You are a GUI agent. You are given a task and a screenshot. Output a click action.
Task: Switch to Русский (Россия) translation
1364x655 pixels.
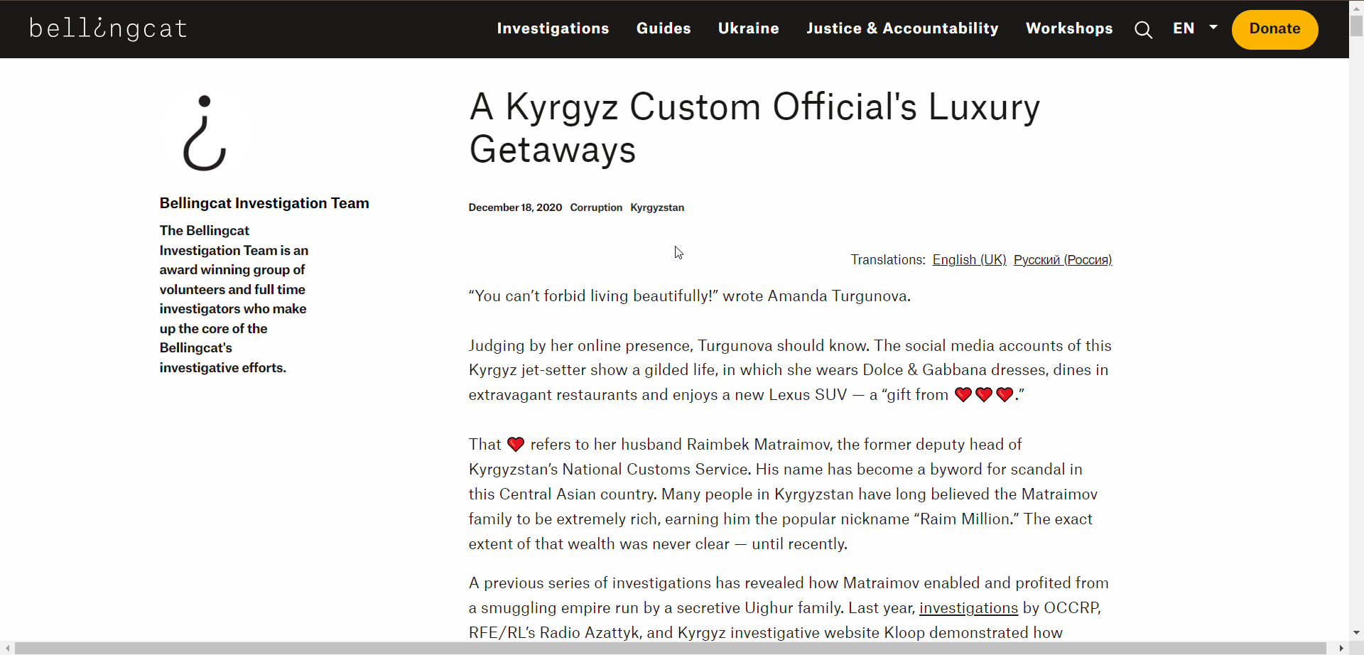coord(1062,260)
